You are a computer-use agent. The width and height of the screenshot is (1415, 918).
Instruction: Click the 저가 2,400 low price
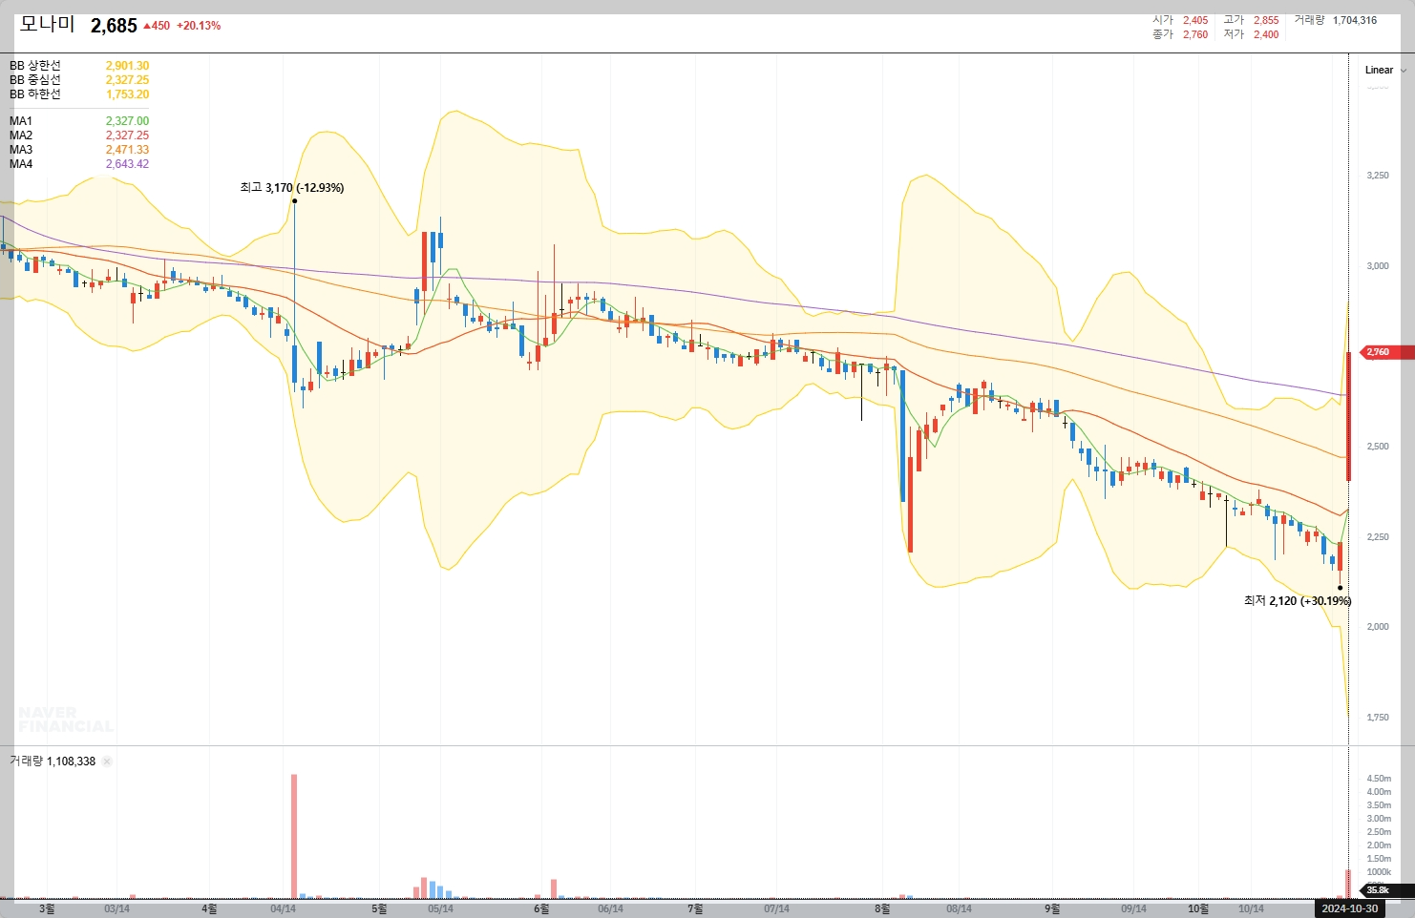point(1251,34)
